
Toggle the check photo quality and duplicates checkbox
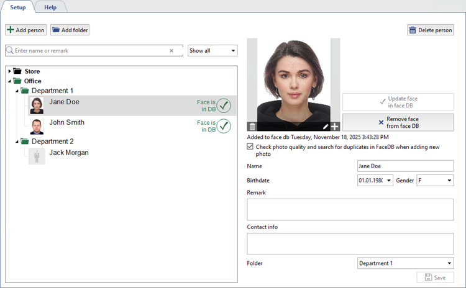(250, 147)
